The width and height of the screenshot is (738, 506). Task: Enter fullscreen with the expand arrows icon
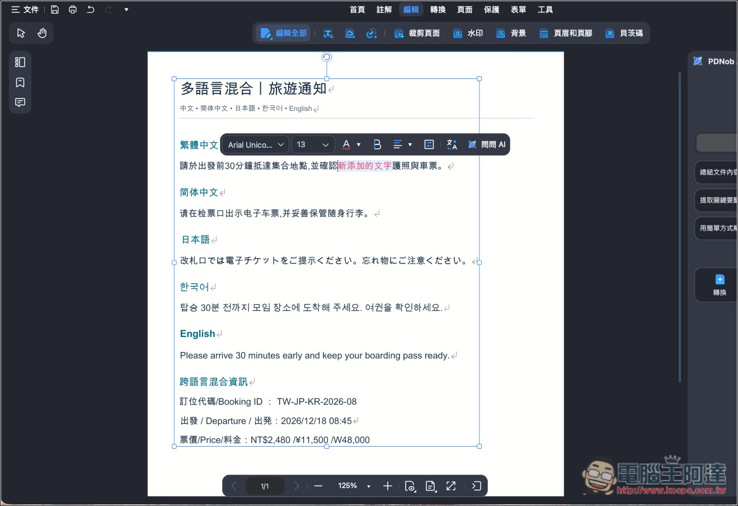(x=451, y=486)
